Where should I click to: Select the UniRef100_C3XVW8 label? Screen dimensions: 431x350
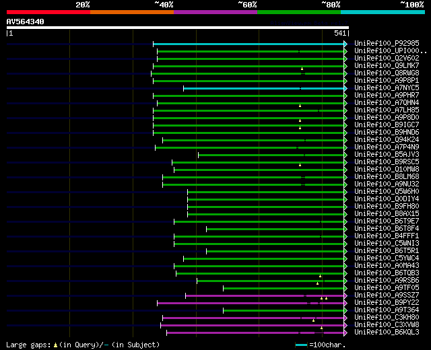pyautogui.click(x=387, y=325)
